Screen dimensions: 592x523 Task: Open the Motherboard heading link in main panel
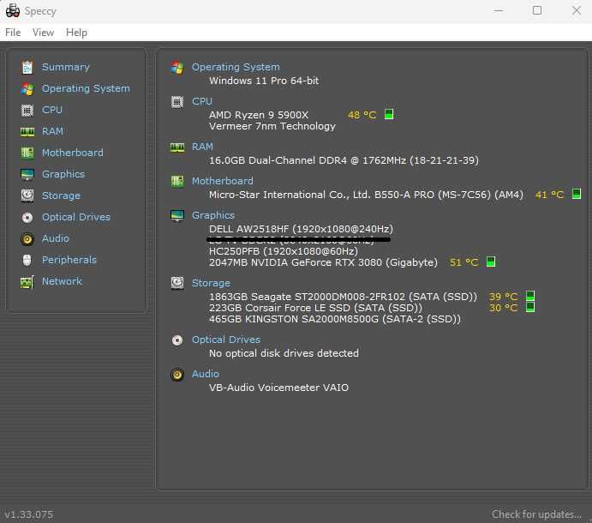pos(223,181)
